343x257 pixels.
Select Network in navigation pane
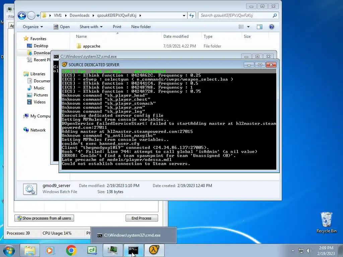(35, 130)
